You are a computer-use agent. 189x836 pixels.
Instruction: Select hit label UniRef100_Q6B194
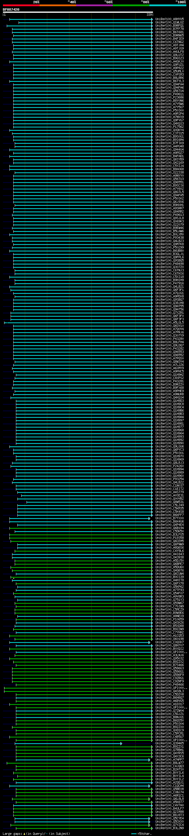[170, 528]
